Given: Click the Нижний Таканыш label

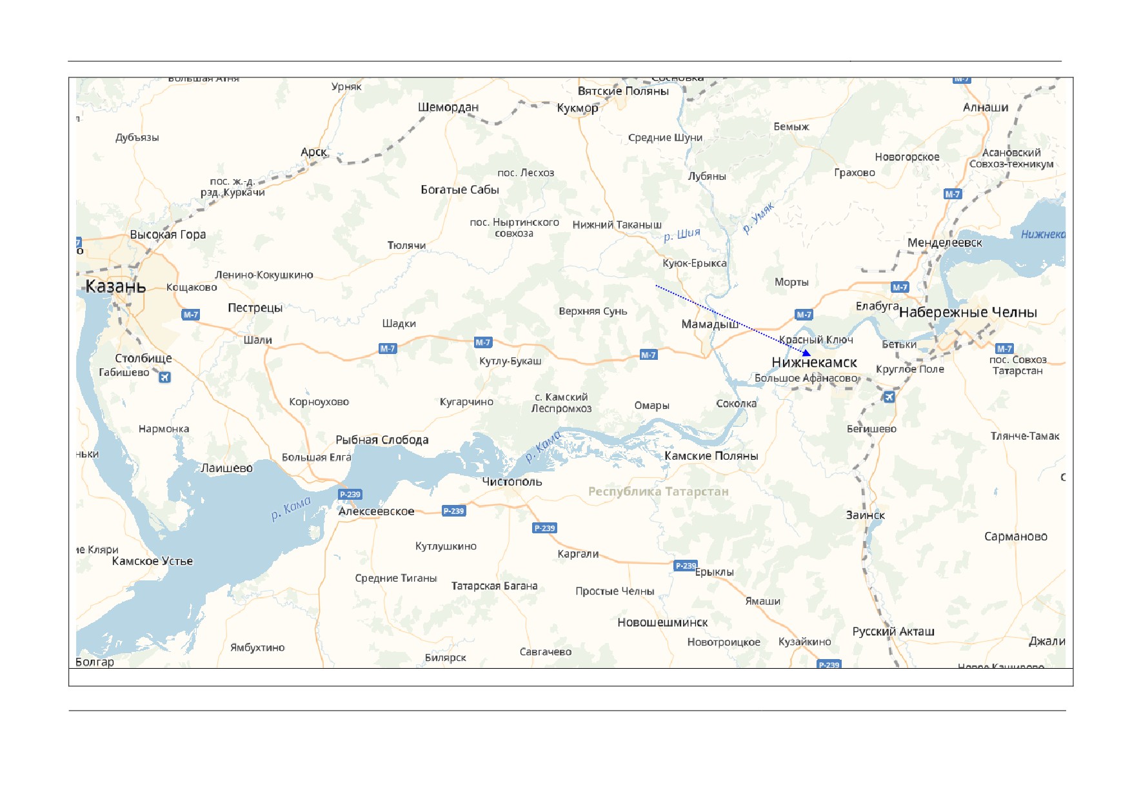Looking at the screenshot, I should click(x=617, y=225).
